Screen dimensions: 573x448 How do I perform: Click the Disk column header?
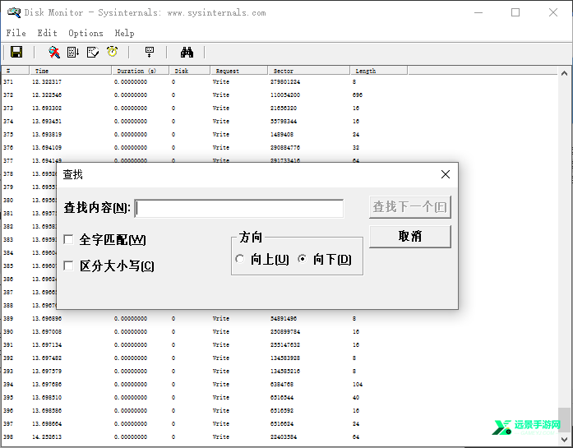pyautogui.click(x=190, y=71)
